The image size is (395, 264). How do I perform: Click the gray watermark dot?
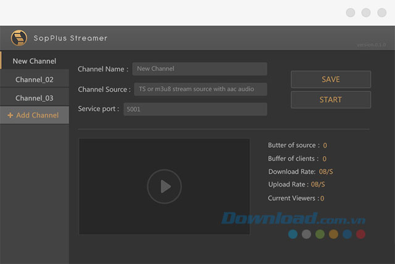click(306, 234)
